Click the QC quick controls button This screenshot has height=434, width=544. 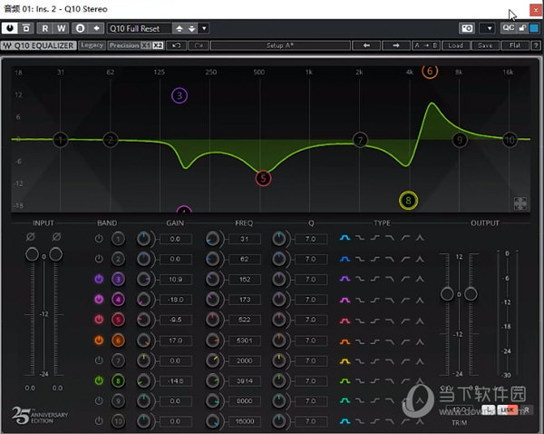(509, 28)
